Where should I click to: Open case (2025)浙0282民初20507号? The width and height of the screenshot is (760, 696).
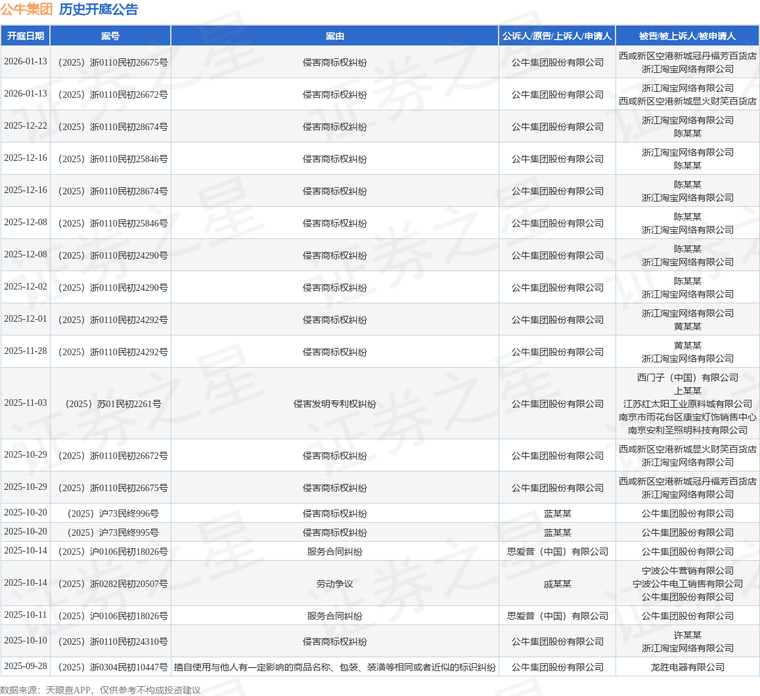coord(110,584)
